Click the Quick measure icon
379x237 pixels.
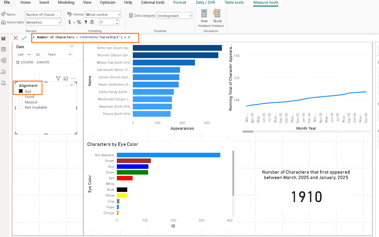pyautogui.click(x=217, y=14)
